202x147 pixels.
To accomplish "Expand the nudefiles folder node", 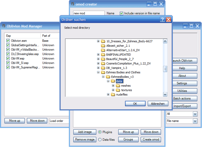I will pos(108,95).
